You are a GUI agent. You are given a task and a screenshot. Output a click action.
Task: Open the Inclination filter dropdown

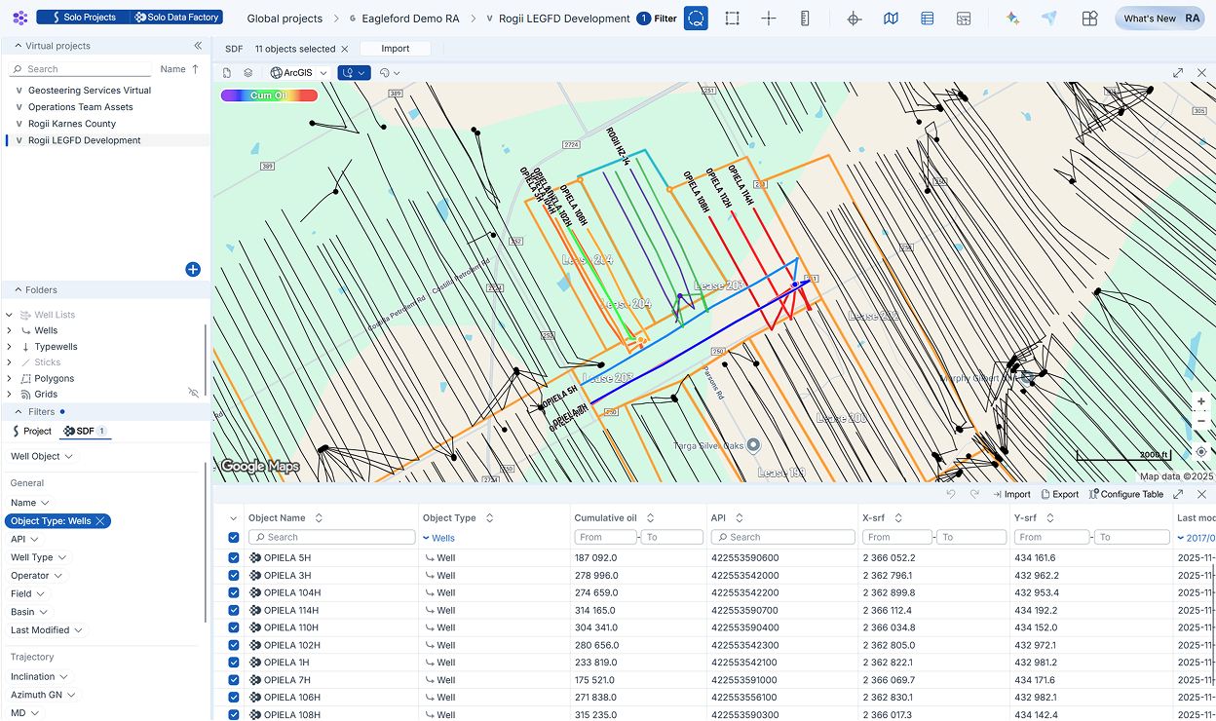pos(40,676)
